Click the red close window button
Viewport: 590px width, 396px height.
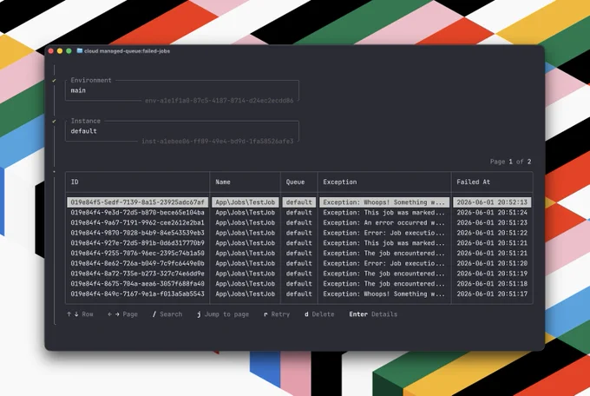pyautogui.click(x=51, y=51)
